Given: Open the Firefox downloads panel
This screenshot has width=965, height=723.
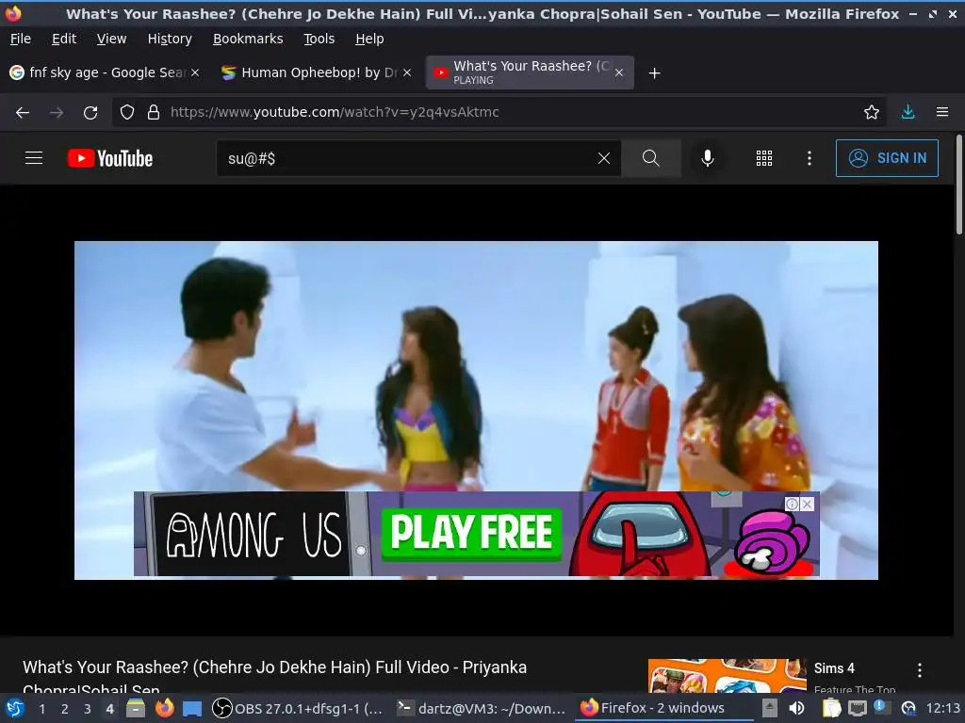Looking at the screenshot, I should (x=908, y=112).
